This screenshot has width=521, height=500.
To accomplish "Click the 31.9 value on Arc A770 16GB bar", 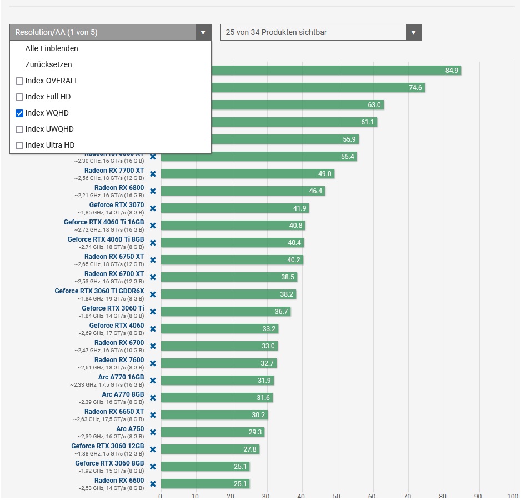I will [x=264, y=381].
